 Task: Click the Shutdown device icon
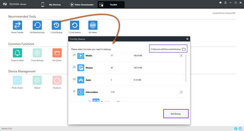(x=57, y=80)
